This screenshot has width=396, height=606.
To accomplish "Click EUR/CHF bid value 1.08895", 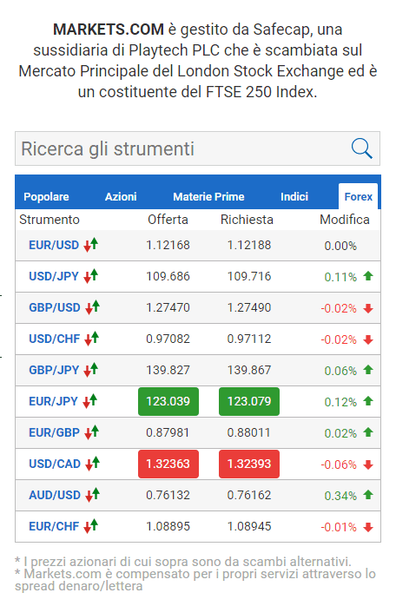I will click(x=168, y=526).
